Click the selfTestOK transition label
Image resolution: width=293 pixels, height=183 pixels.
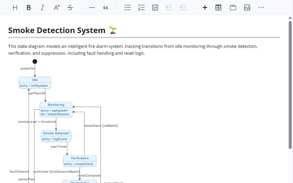tap(37, 93)
